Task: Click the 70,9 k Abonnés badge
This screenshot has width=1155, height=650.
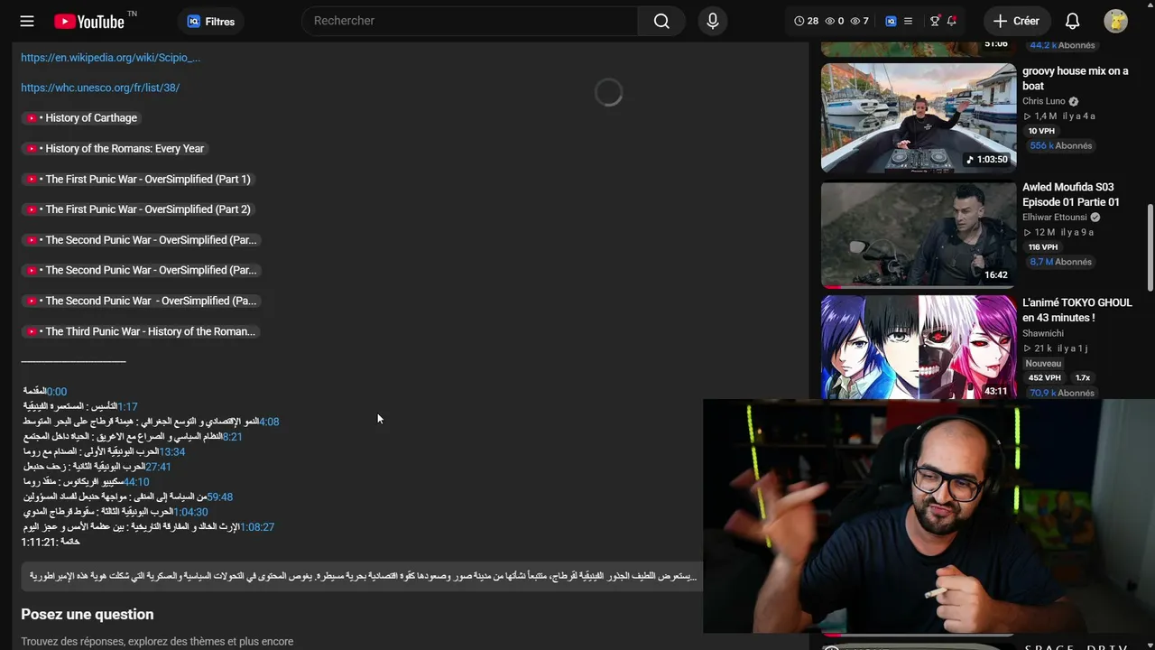Action: coord(1061,394)
